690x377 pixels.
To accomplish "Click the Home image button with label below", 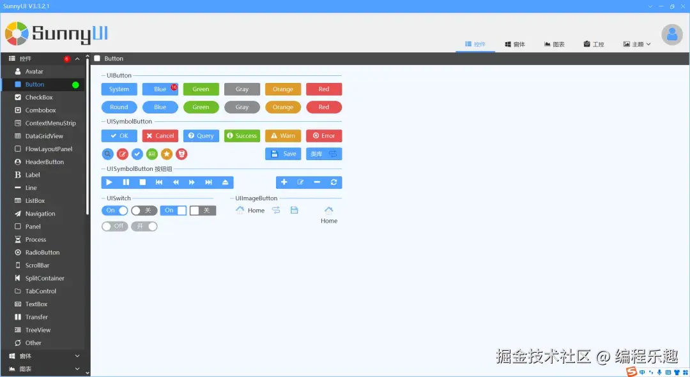I will point(329,216).
